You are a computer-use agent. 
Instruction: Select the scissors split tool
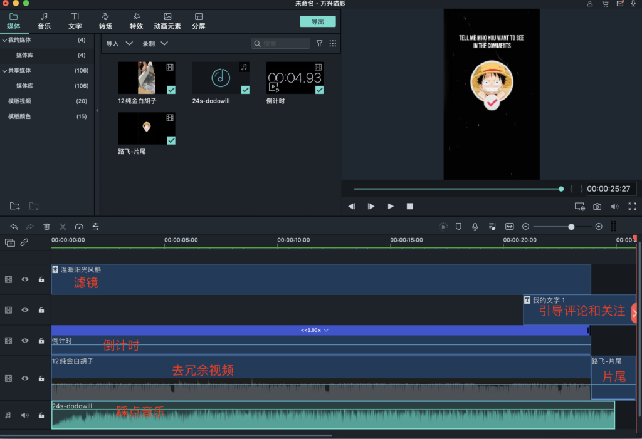[x=63, y=227]
